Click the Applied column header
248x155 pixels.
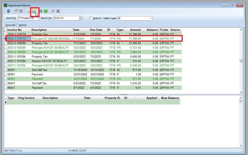[x=147, y=98]
